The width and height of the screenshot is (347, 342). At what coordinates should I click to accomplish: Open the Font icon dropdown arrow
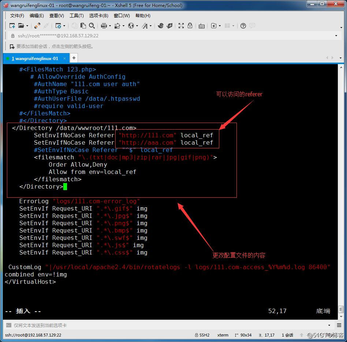pyautogui.click(x=151, y=26)
